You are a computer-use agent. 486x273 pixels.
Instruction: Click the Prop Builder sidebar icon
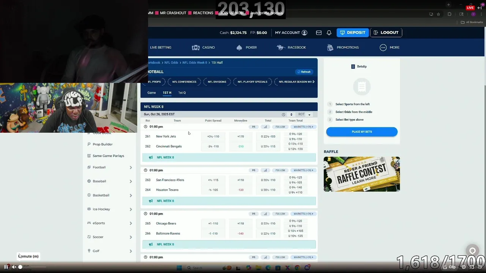tap(89, 144)
